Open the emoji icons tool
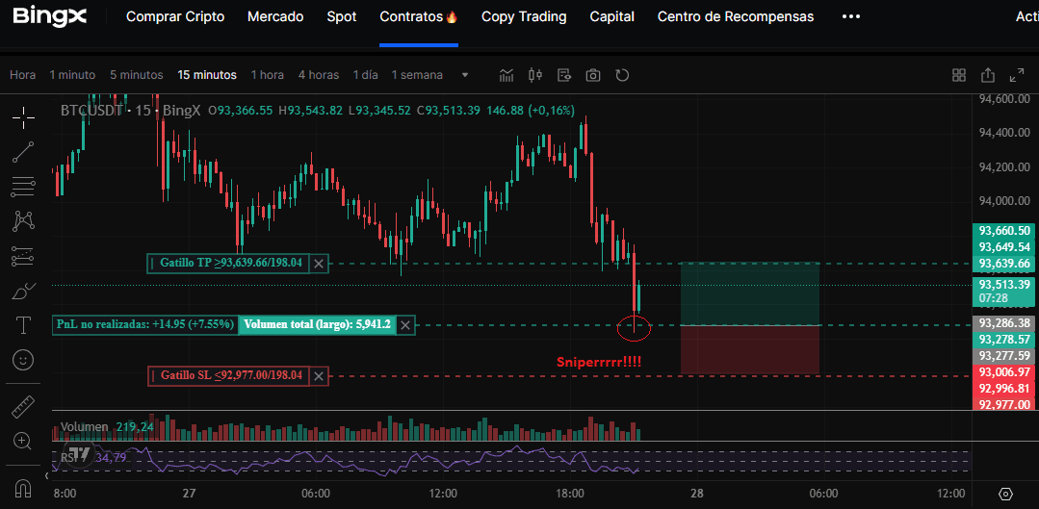This screenshot has height=509, width=1039. 23,360
